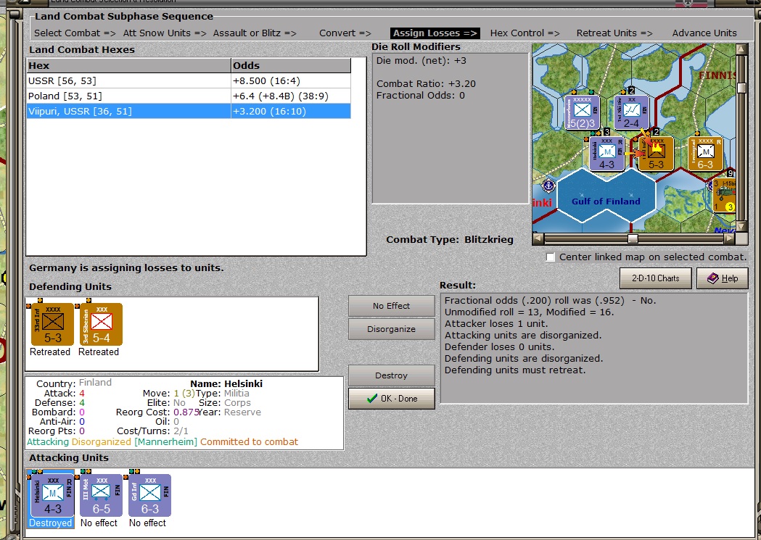Enable Center linked map on selected combat
The height and width of the screenshot is (540, 761).
pos(551,257)
